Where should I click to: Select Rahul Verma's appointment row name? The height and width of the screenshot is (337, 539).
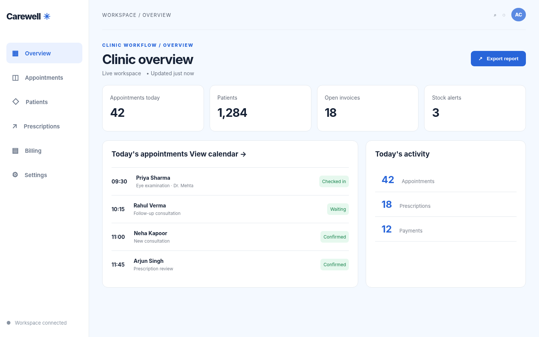coord(150,206)
